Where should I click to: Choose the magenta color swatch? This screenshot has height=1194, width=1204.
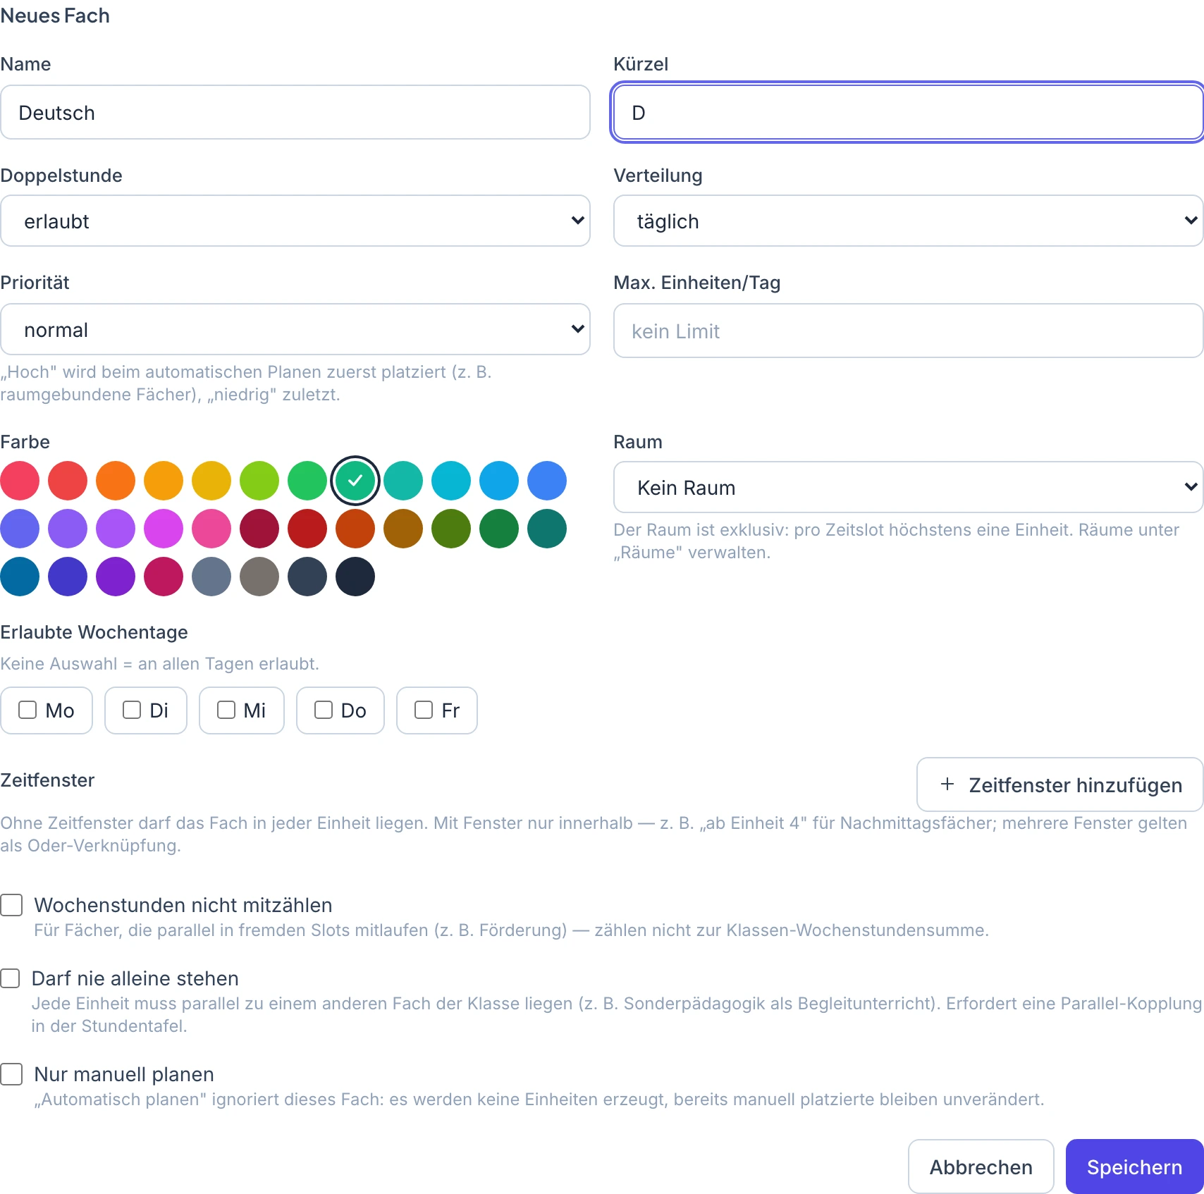(164, 529)
